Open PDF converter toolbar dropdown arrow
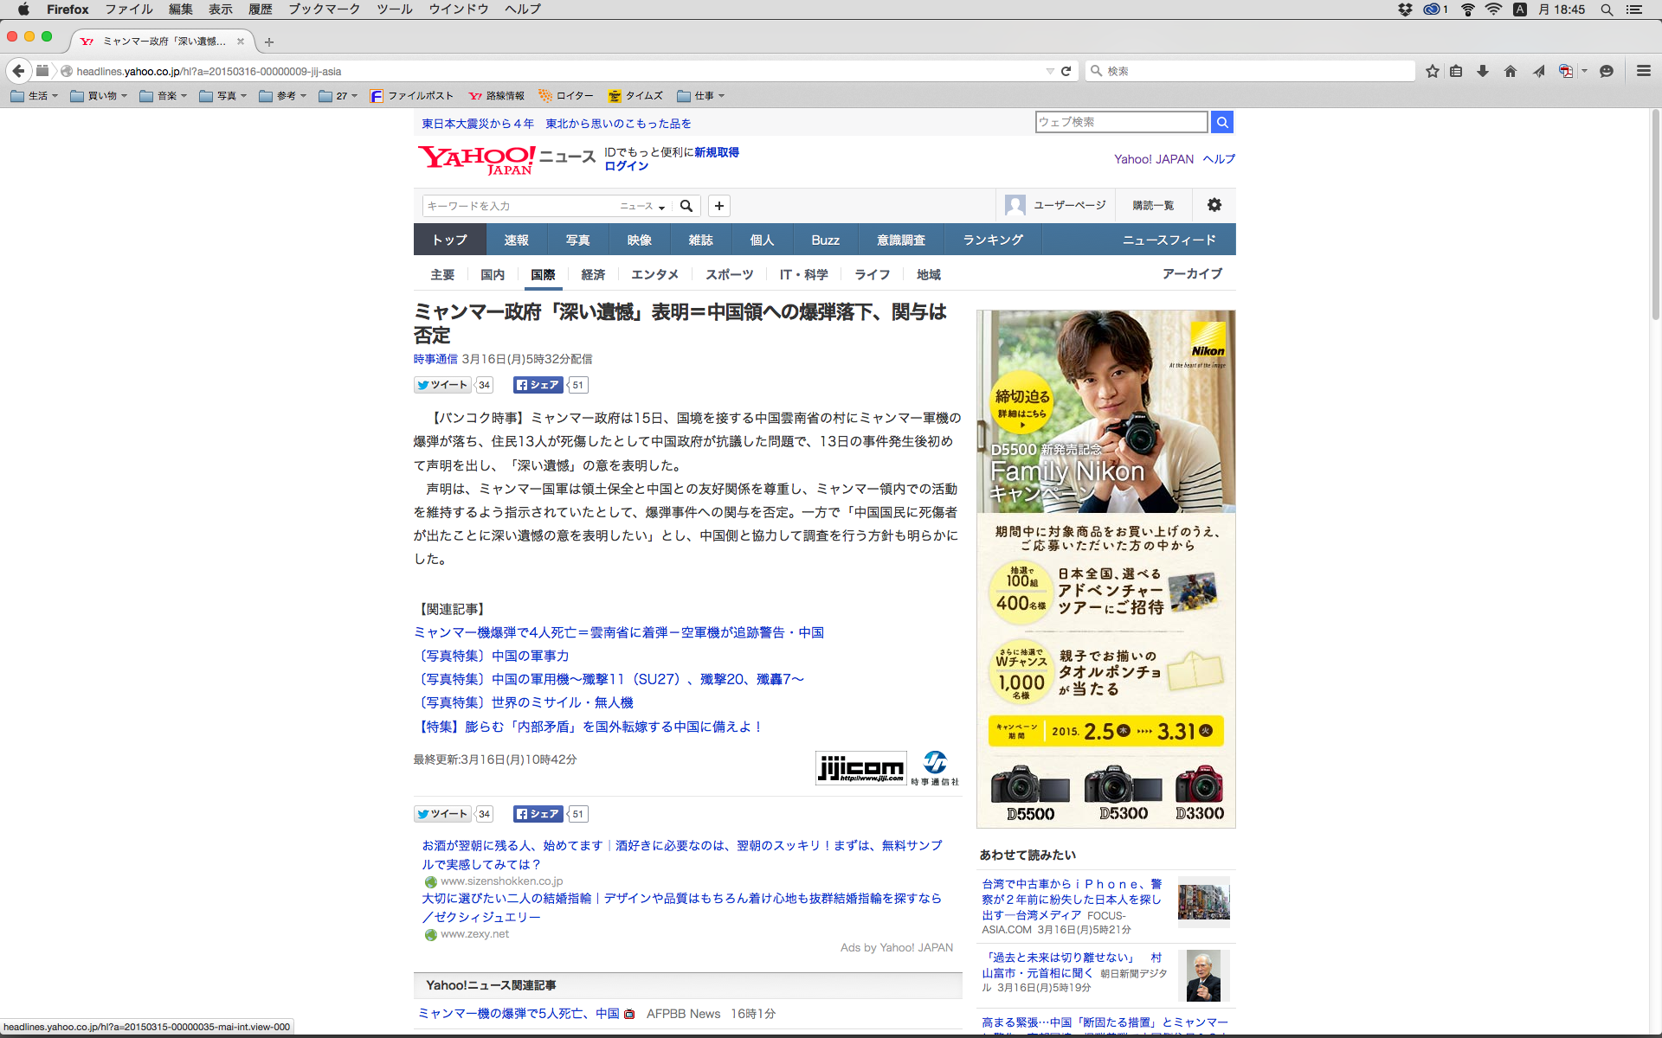 pos(1584,71)
